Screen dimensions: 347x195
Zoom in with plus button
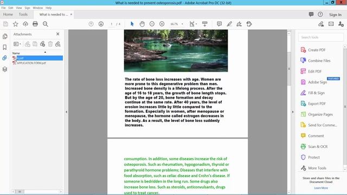162,24
